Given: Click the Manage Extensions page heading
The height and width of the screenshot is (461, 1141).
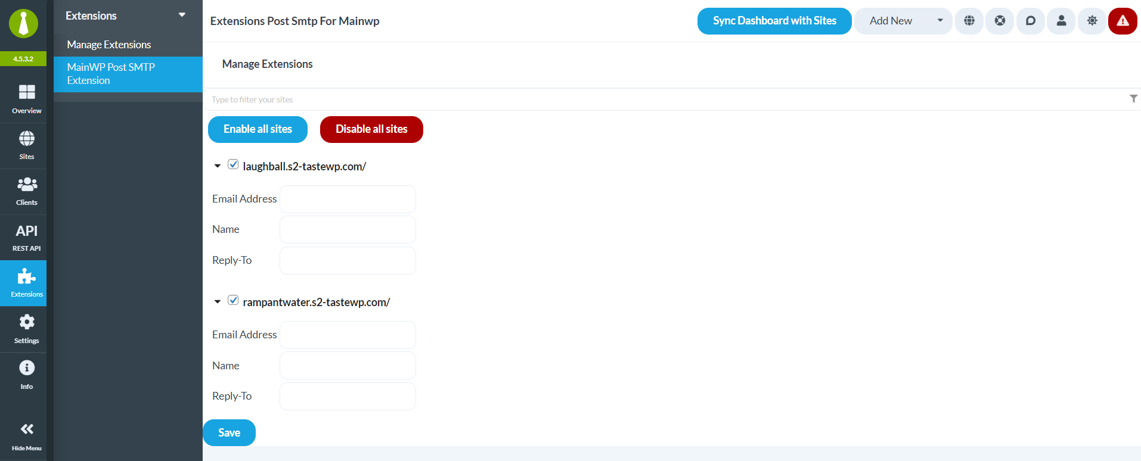Looking at the screenshot, I should pos(267,64).
